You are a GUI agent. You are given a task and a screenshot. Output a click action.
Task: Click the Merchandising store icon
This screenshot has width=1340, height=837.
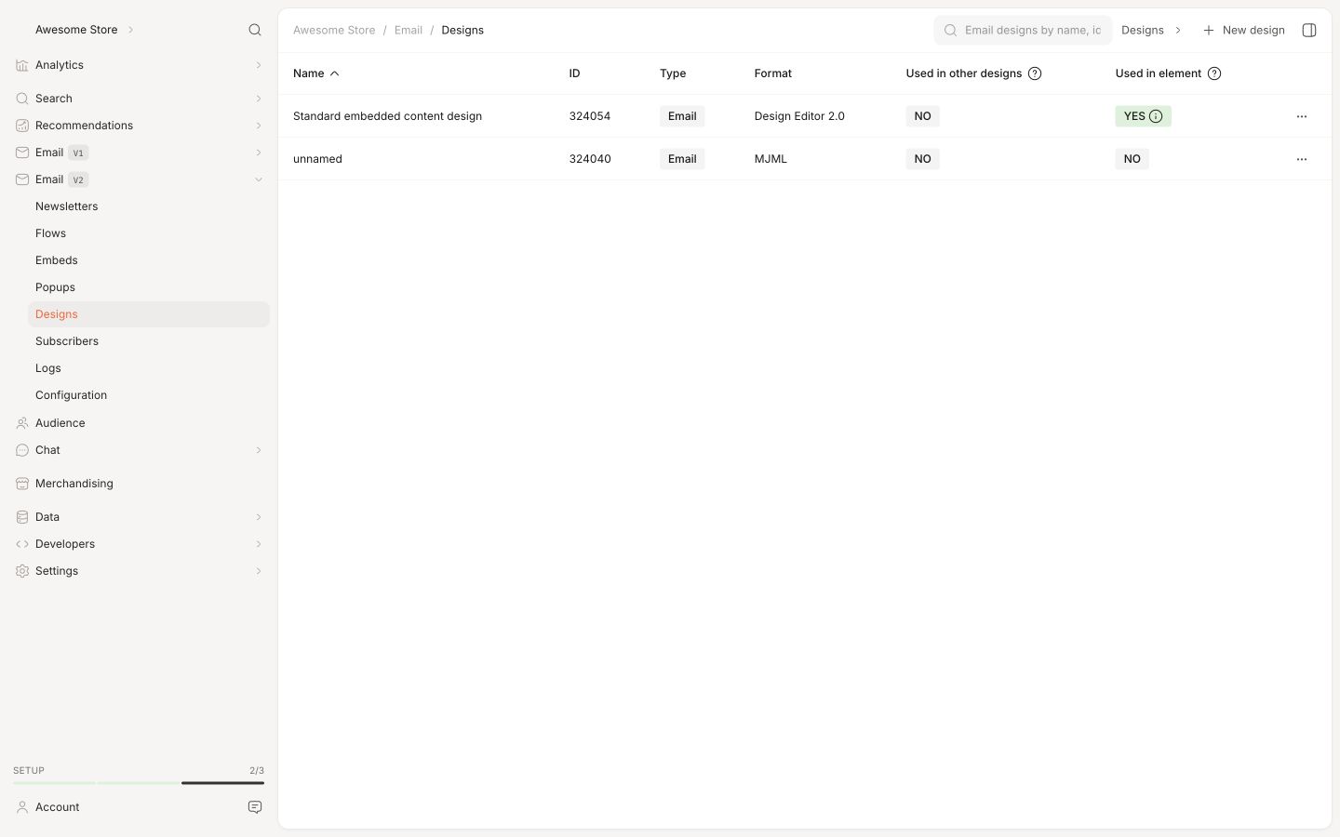click(x=22, y=484)
